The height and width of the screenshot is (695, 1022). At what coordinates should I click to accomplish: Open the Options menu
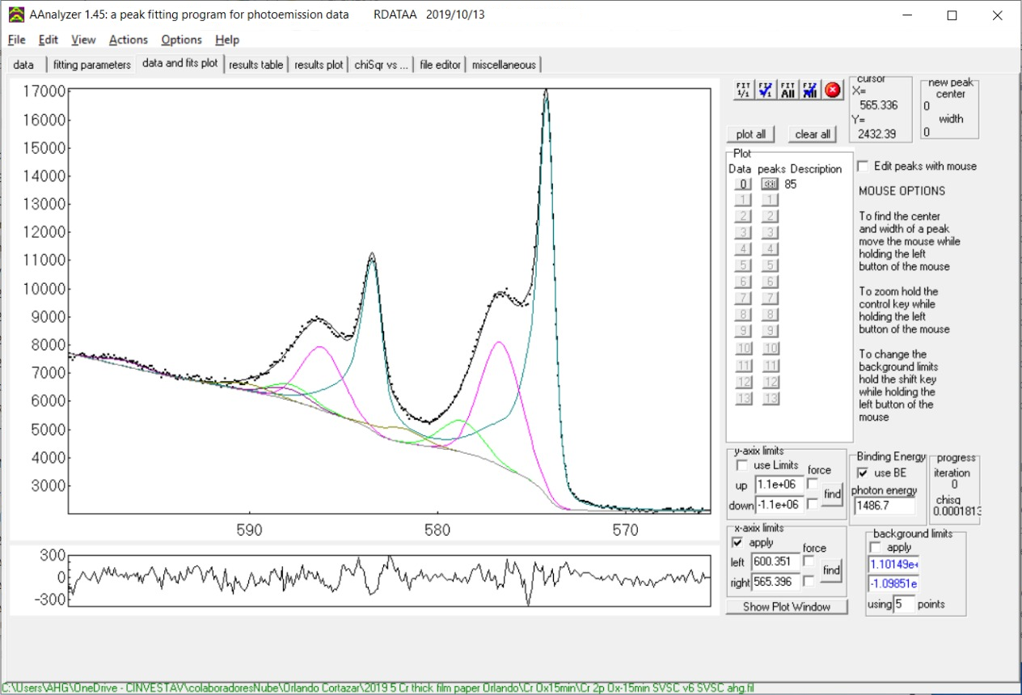[x=181, y=40]
